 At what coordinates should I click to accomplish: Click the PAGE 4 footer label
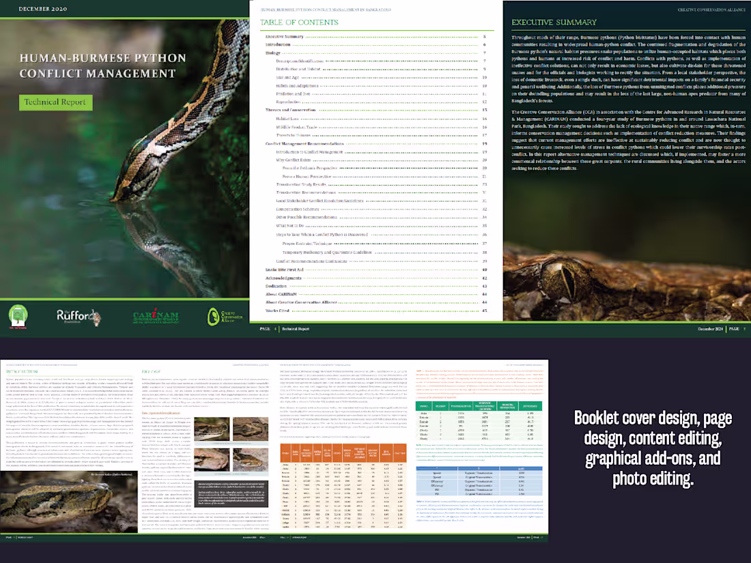point(268,328)
